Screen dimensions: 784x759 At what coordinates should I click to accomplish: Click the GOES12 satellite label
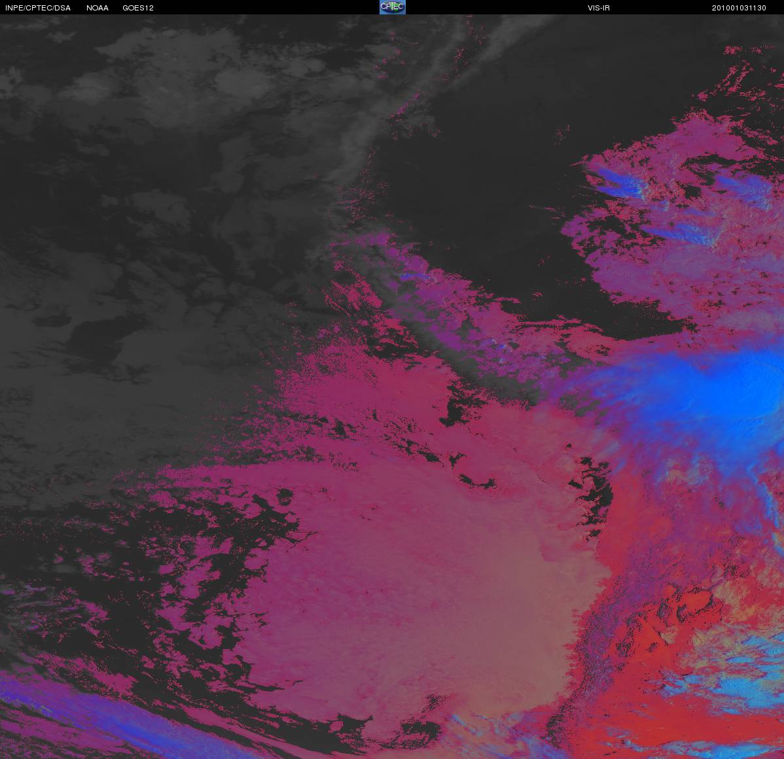click(x=138, y=8)
